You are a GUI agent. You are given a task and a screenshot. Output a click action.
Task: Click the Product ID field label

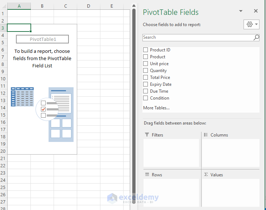coord(160,50)
